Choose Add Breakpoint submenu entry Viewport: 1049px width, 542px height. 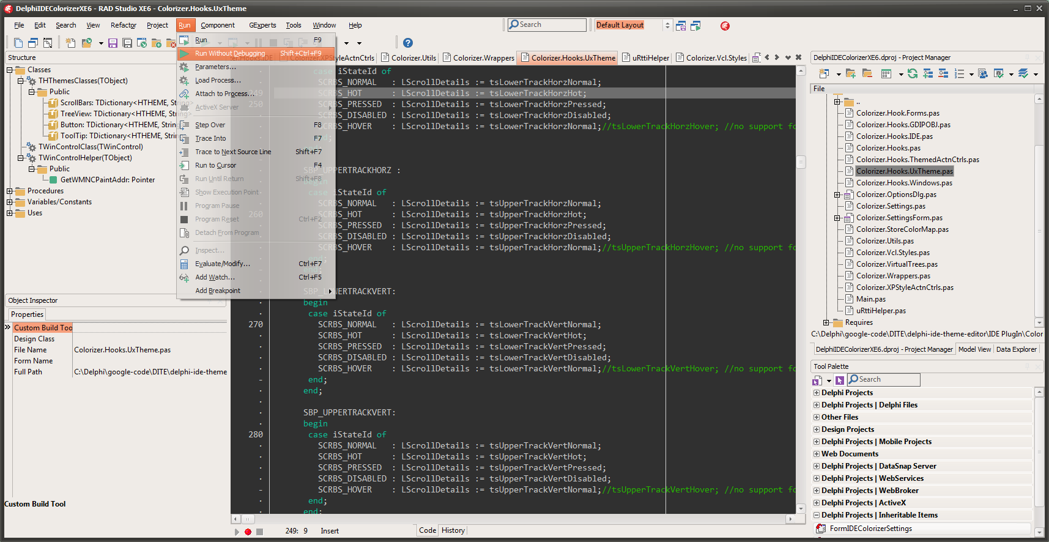tap(256, 291)
